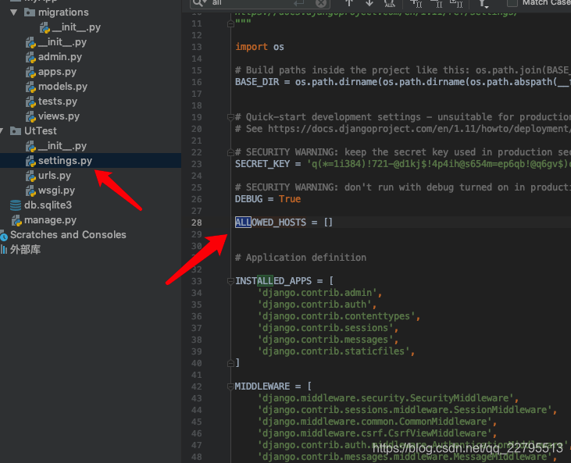Image resolution: width=571 pixels, height=463 pixels.
Task: Click SecurityMiddleware line
Action: 388,398
